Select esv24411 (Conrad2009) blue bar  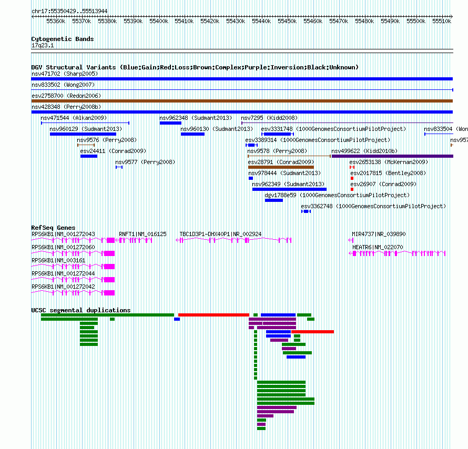coord(89,156)
